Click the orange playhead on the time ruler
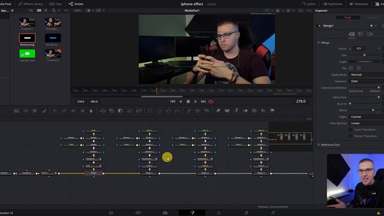 tap(157, 91)
